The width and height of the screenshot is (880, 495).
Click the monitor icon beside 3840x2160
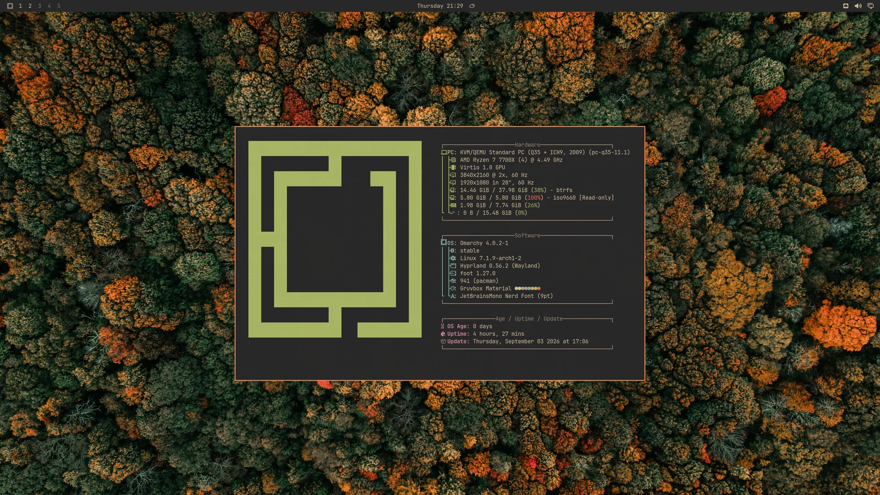point(453,175)
